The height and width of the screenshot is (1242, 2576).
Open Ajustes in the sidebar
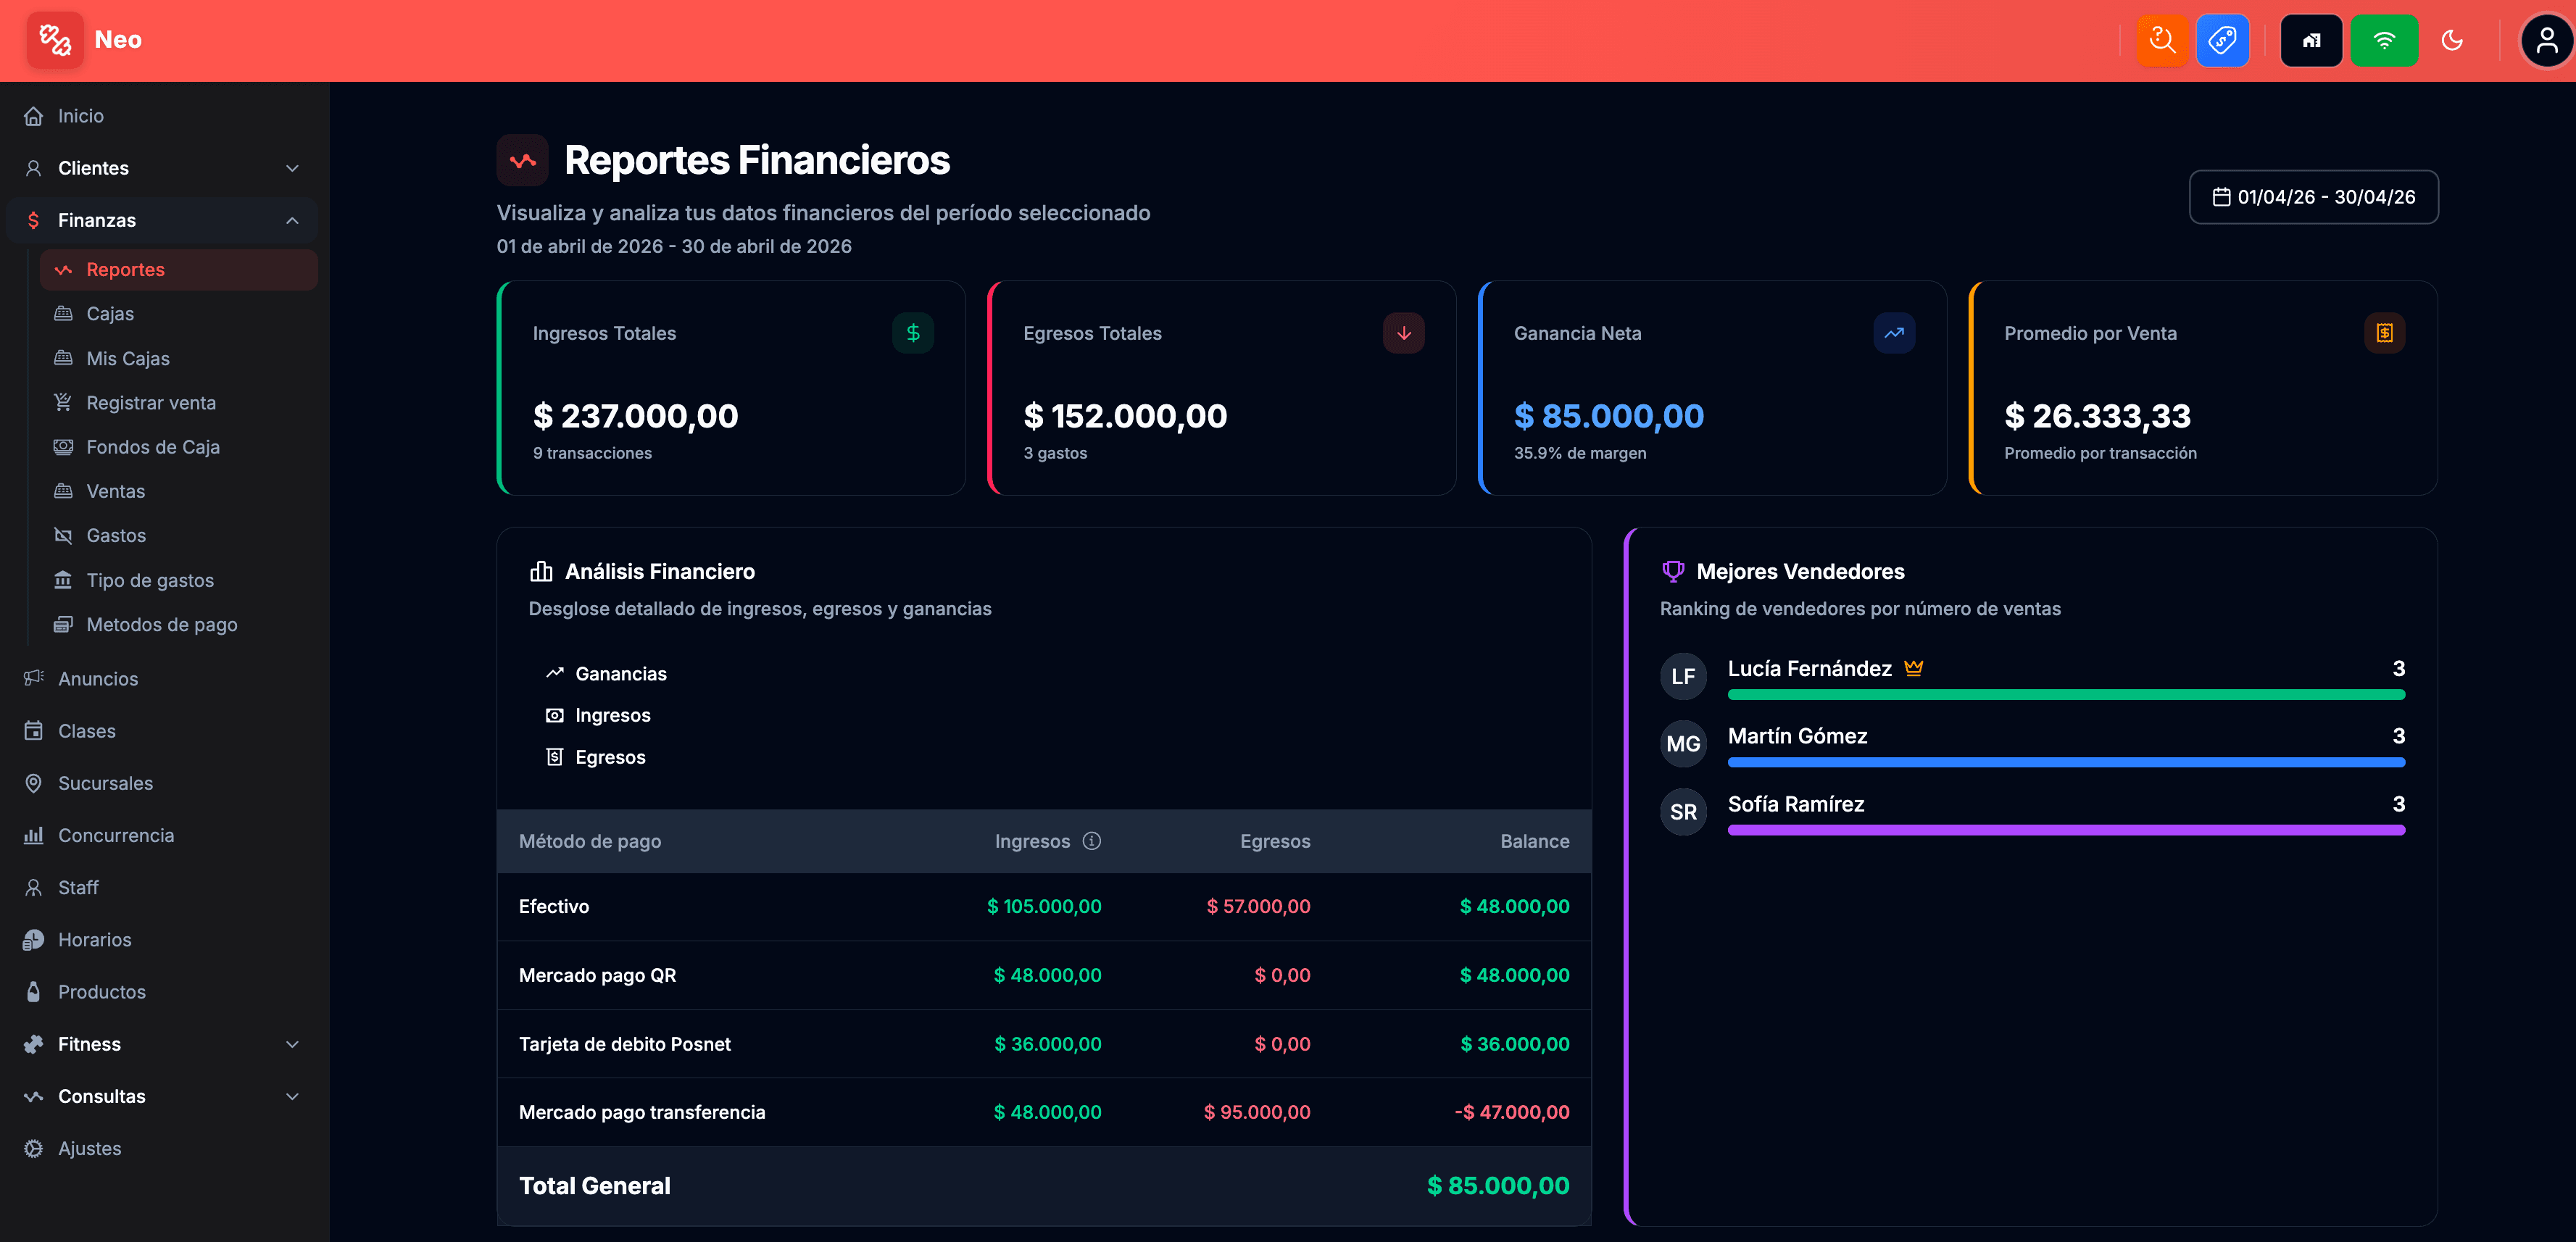(x=89, y=1148)
